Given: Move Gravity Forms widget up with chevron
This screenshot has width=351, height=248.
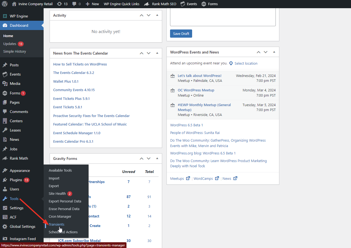Looking at the screenshot, I should point(141,159).
